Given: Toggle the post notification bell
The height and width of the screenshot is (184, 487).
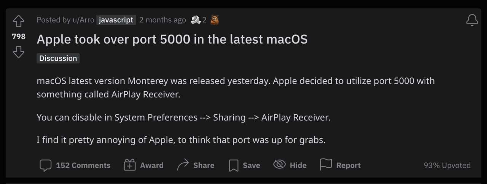Looking at the screenshot, I should (472, 20).
